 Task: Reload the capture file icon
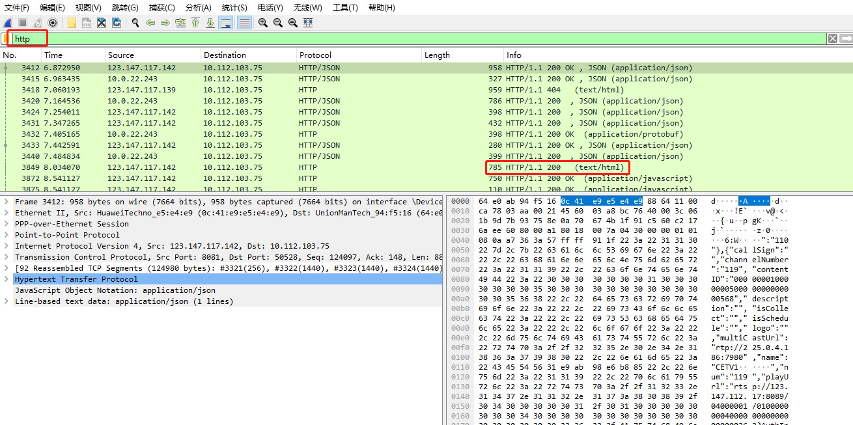[x=116, y=23]
